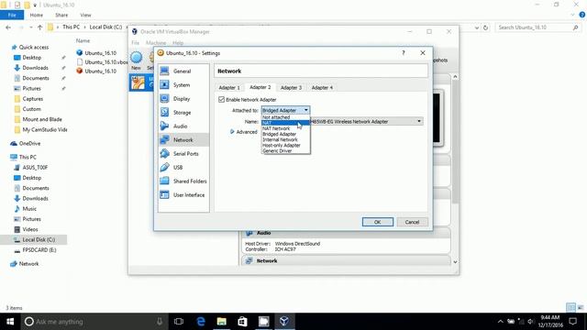Select Ubuntu_16.10.vbox file in Explorer
The image size is (587, 330).
[x=101, y=62]
